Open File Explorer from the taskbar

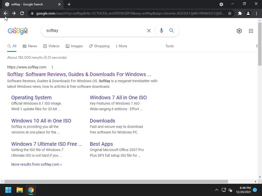pos(19,190)
